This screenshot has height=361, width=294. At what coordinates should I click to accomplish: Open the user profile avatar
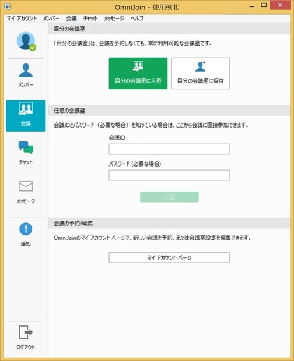tap(26, 41)
